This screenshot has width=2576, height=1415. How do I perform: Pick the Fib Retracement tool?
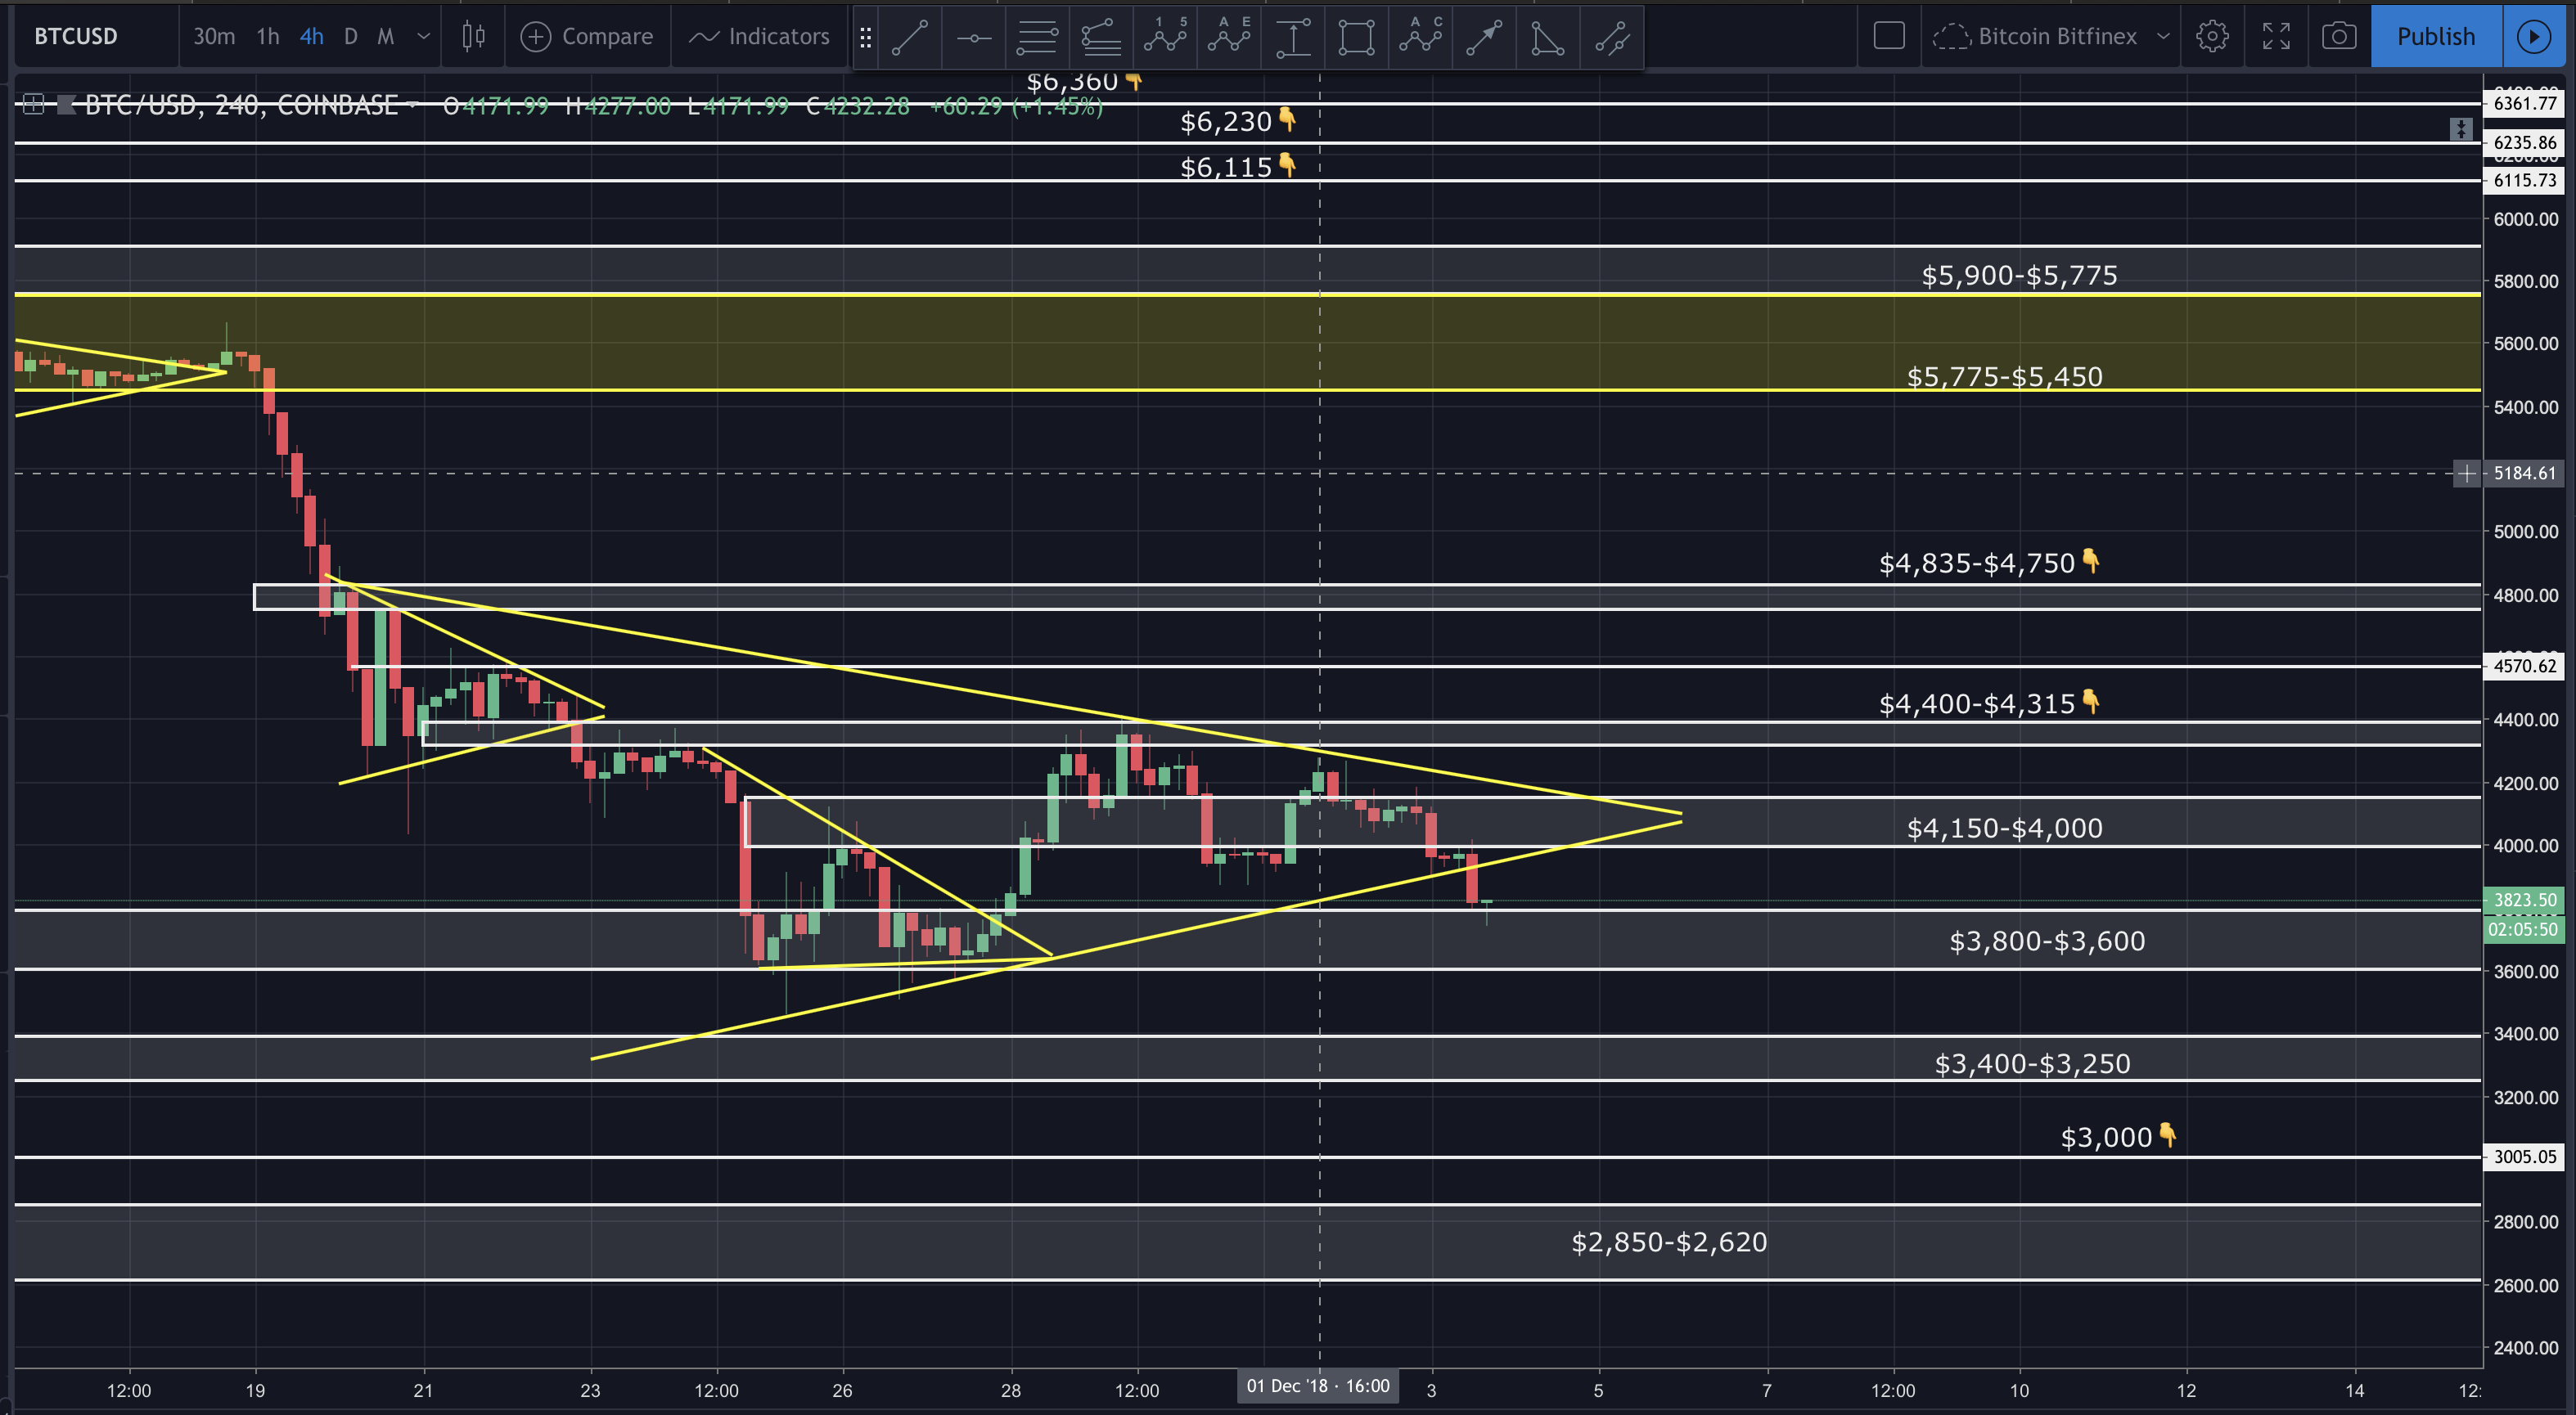pos(1037,37)
